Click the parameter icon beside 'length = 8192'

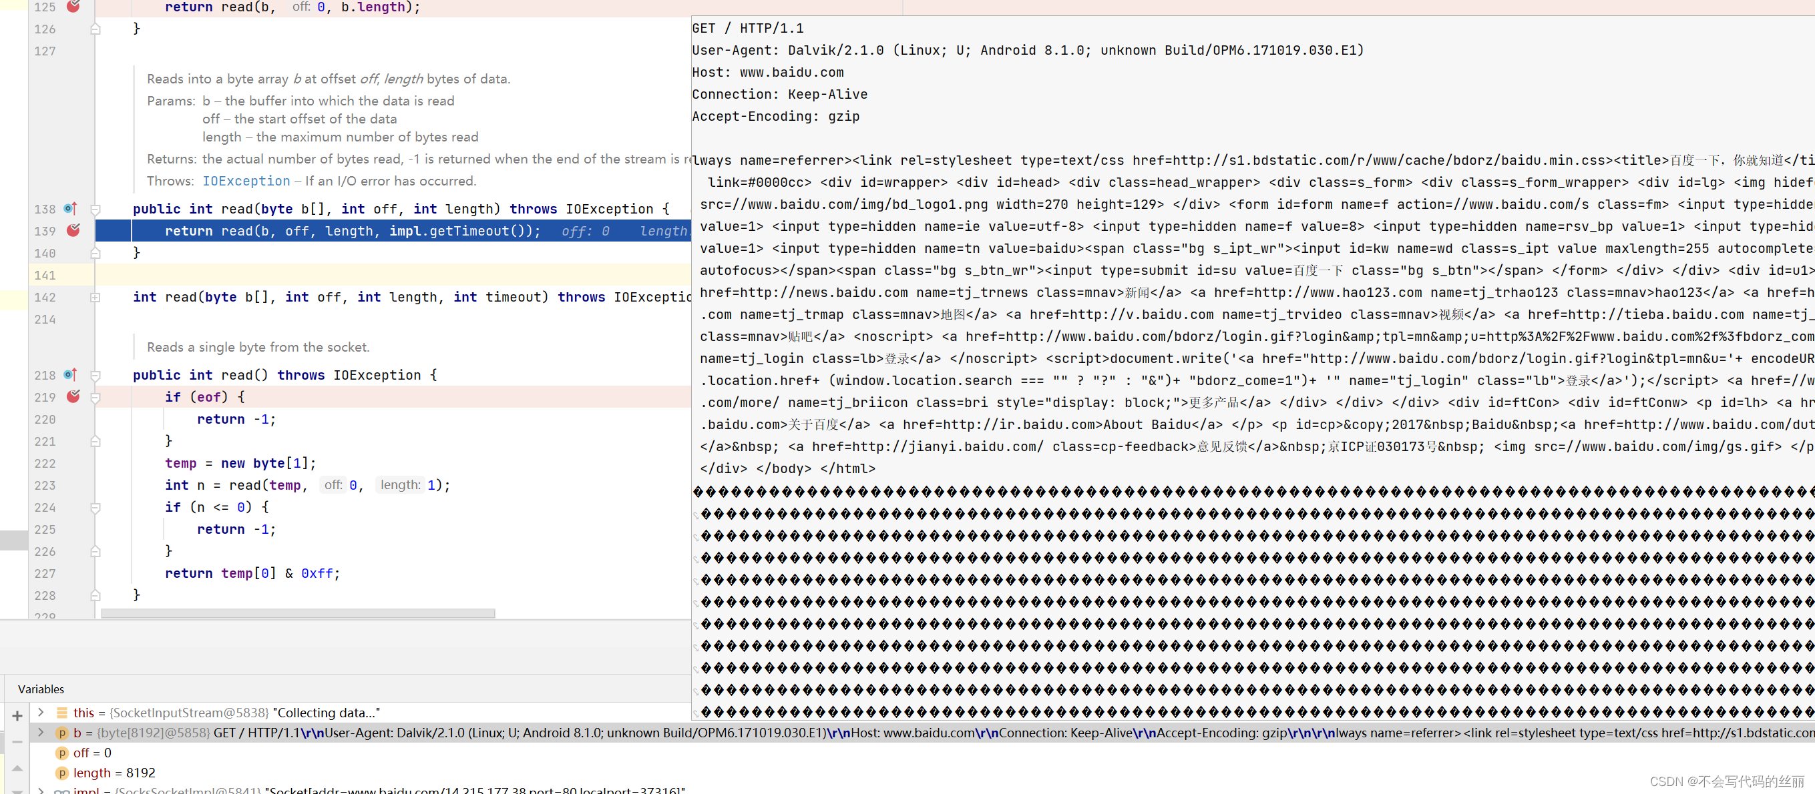pyautogui.click(x=62, y=773)
